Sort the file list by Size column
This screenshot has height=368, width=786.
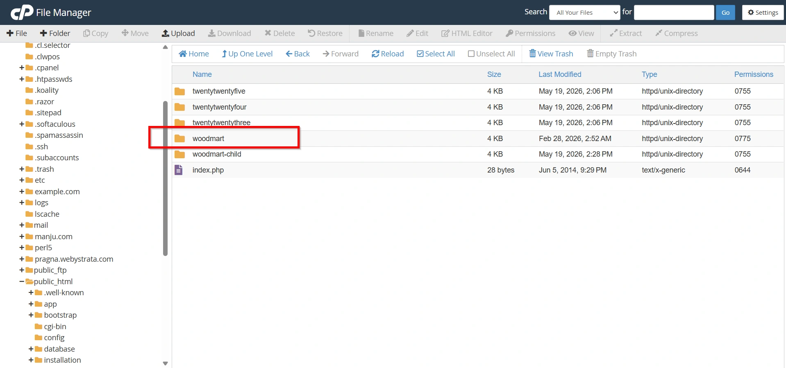(x=494, y=74)
